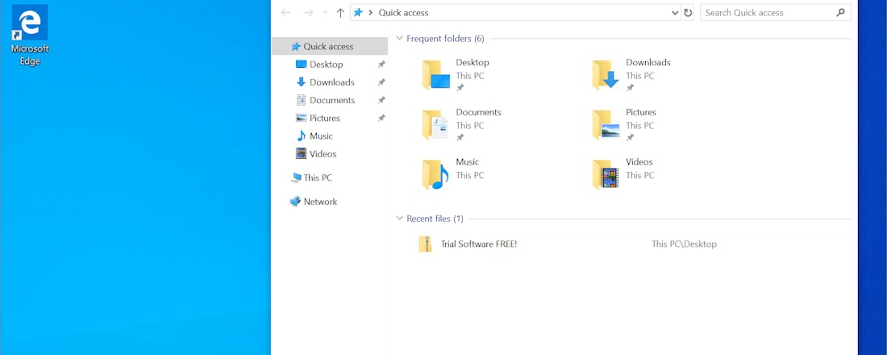
Task: Click the Frequent folders (6) header text
Action: pos(445,39)
